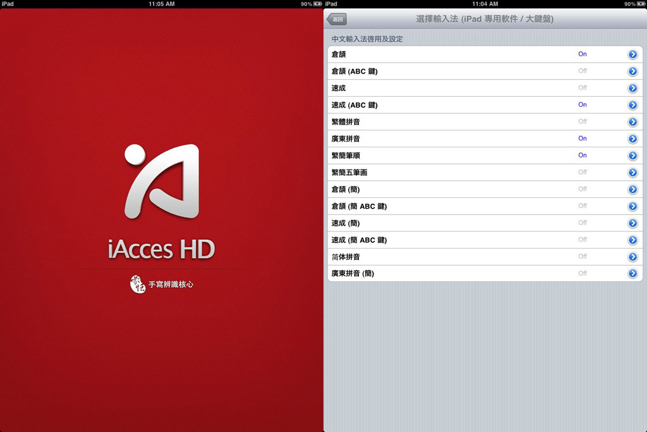Select the 速成 input method row
This screenshot has height=432, width=647.
[339, 88]
